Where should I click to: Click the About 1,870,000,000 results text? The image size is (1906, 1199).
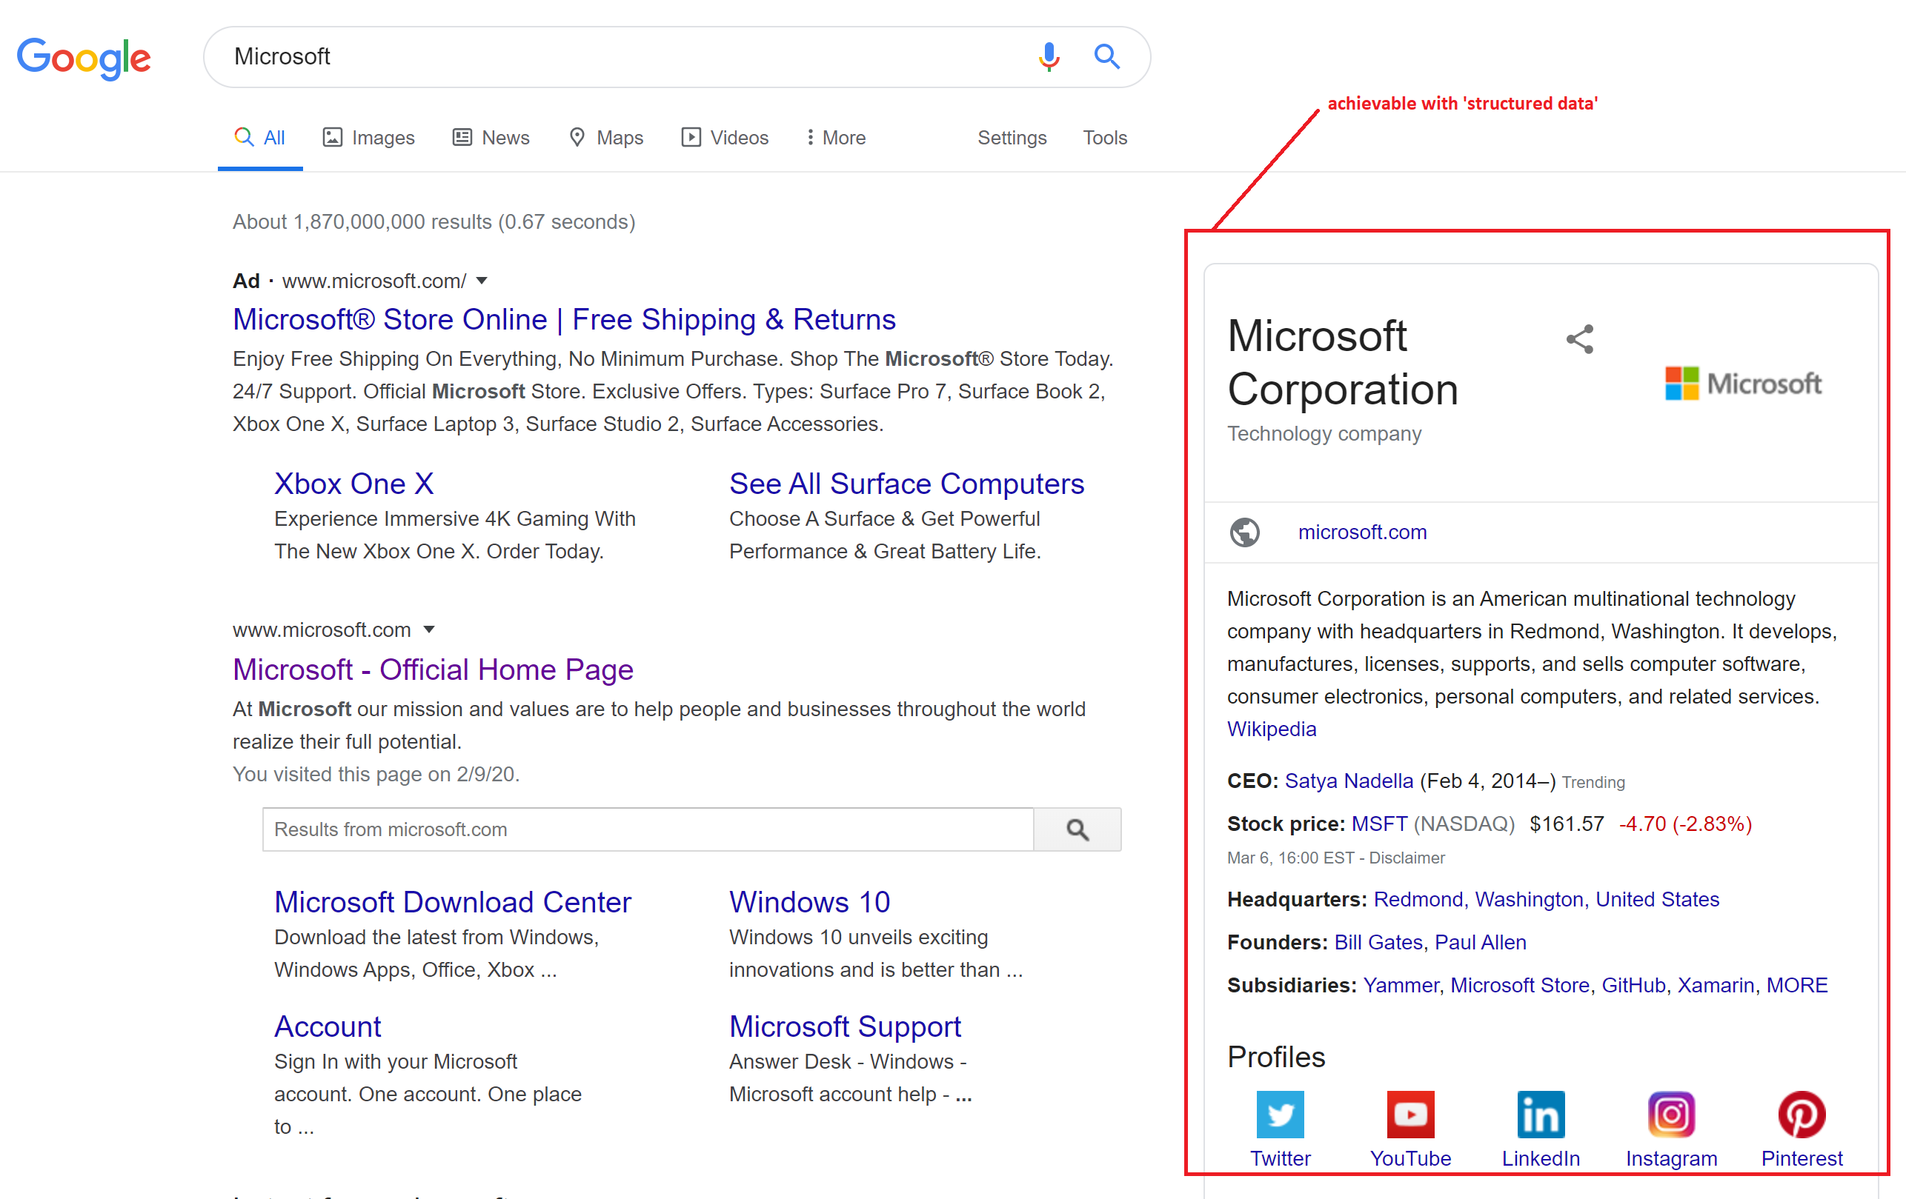pos(434,222)
